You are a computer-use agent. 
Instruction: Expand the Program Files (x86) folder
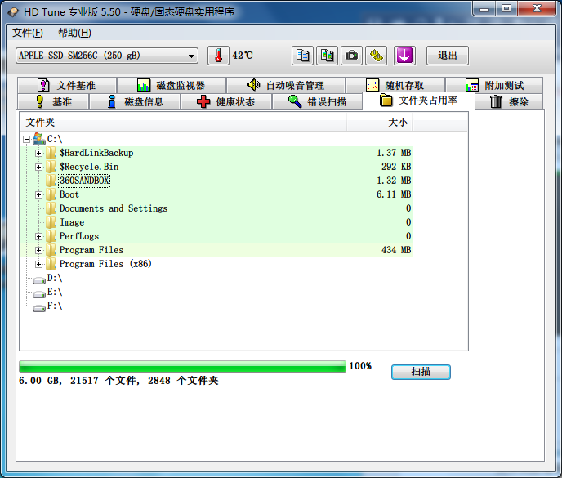tap(38, 264)
